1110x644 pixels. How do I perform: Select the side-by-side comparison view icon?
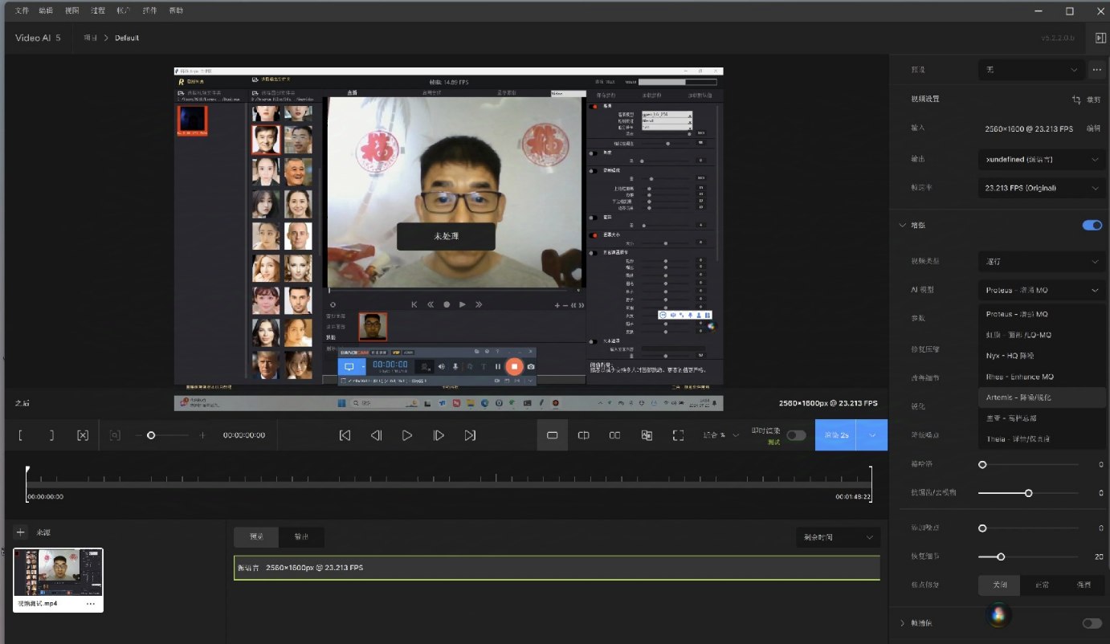tap(614, 434)
